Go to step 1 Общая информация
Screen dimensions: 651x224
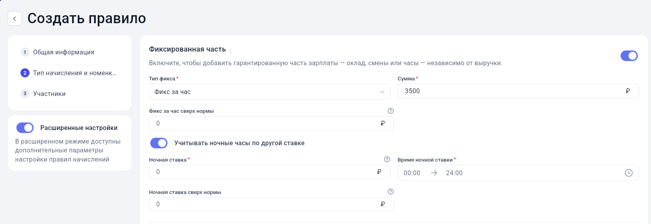tap(58, 52)
